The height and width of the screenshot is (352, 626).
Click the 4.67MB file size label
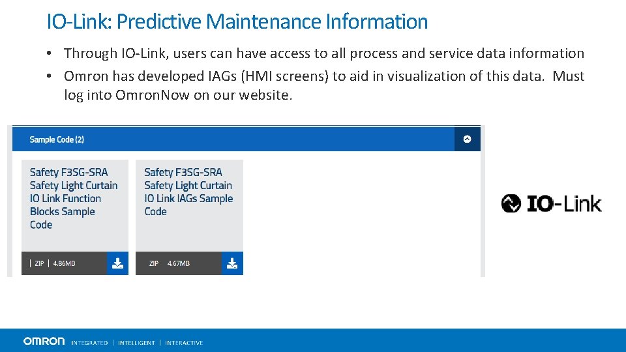[179, 263]
